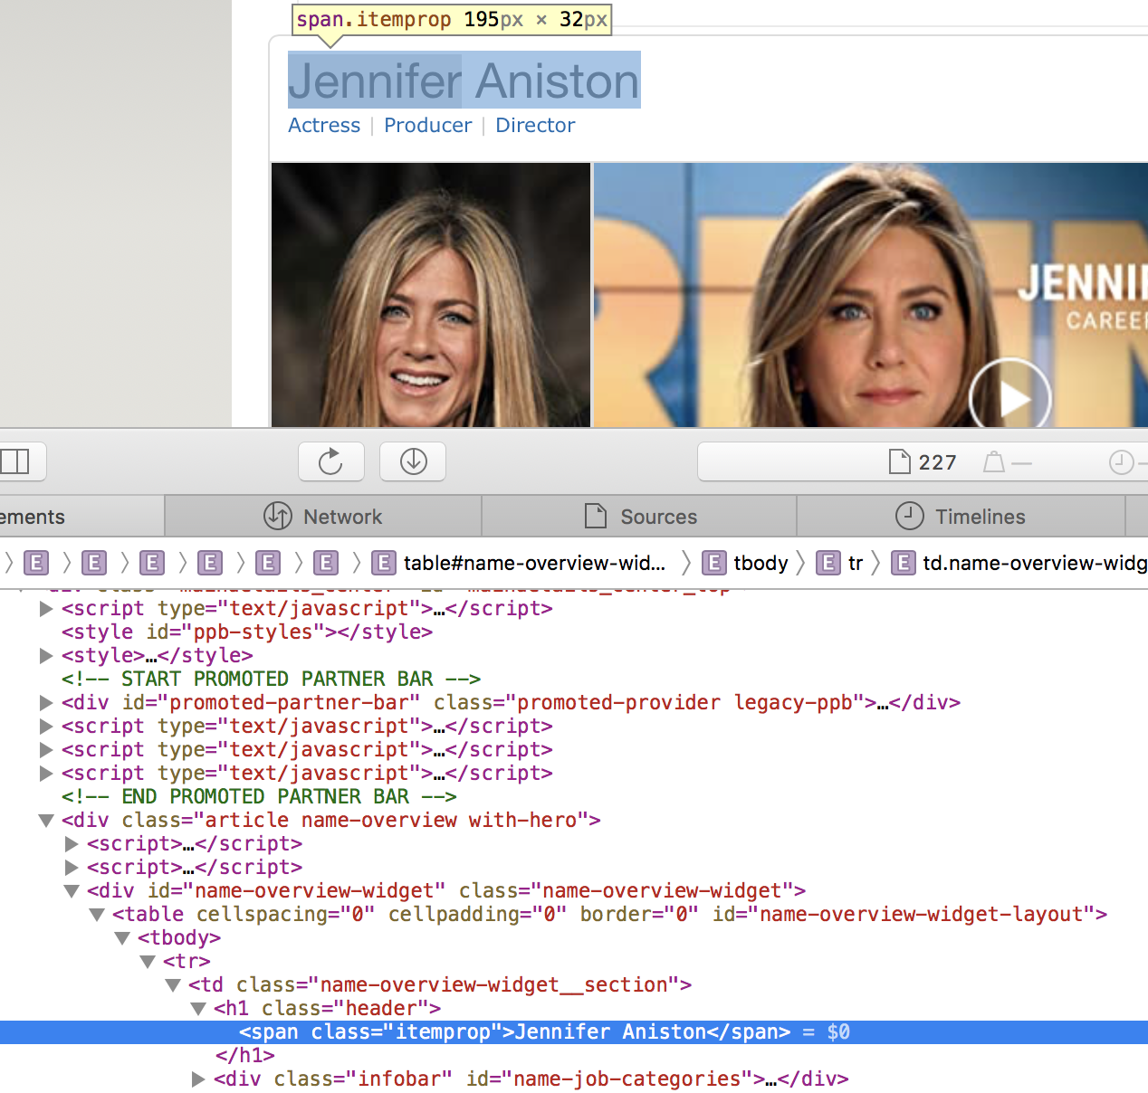
Task: Open the Jennifer Aniston headshot photo
Action: pyautogui.click(x=431, y=295)
